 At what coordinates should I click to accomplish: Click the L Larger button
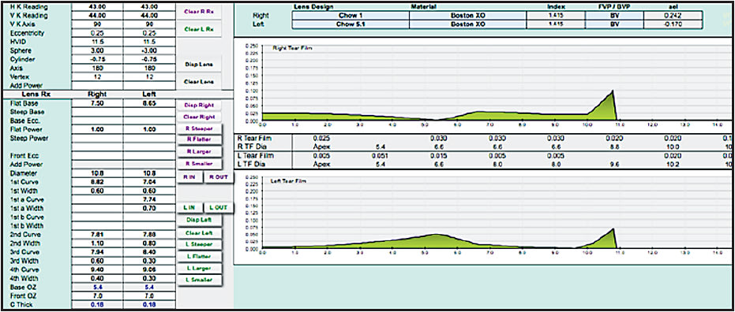coord(199,268)
